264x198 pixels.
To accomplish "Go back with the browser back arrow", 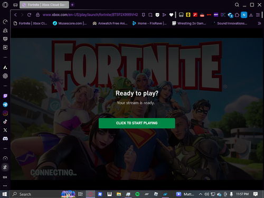I will click(x=15, y=15).
